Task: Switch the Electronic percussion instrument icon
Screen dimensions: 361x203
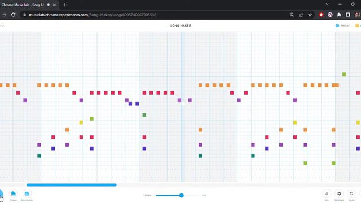Action: (27, 194)
